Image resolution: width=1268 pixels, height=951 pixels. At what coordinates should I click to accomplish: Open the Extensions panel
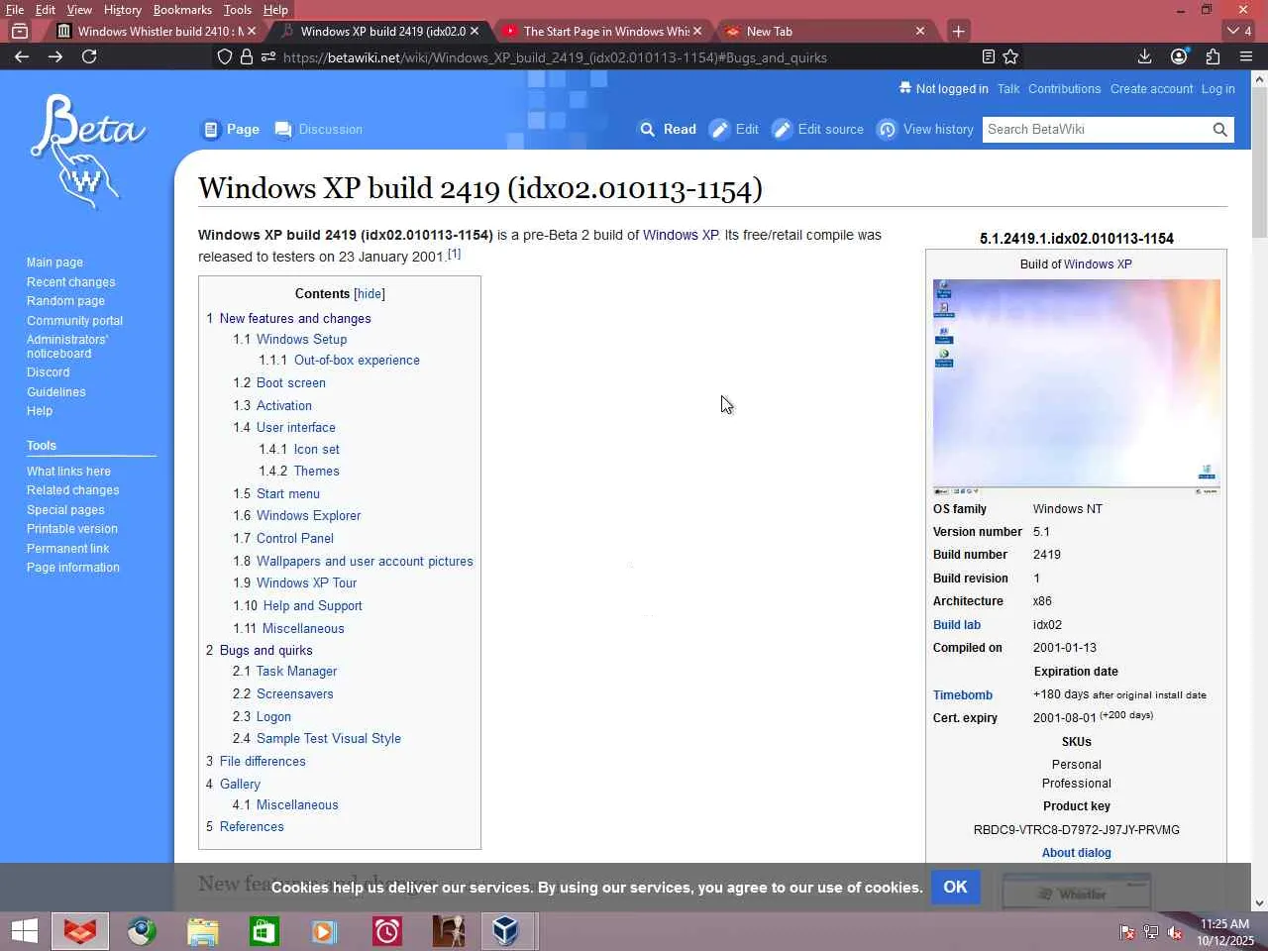click(x=1213, y=56)
